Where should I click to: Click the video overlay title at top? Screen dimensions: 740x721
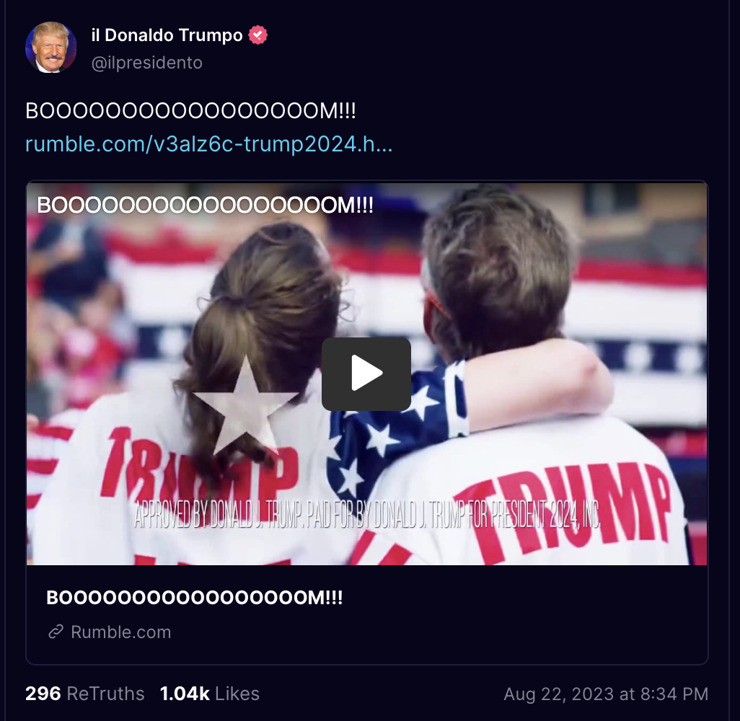(x=206, y=205)
